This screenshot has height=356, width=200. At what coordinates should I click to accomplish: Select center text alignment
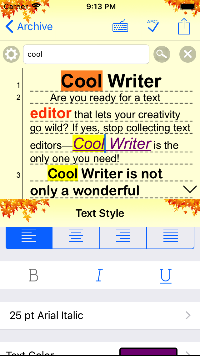coord(76,238)
